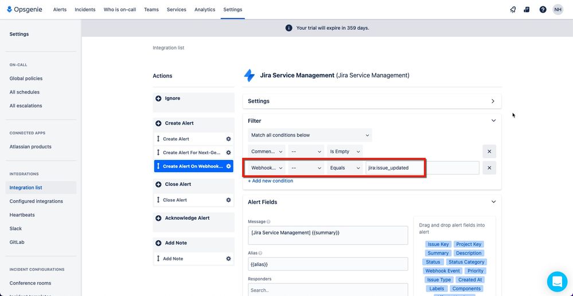Open the Services tab

coord(177,10)
